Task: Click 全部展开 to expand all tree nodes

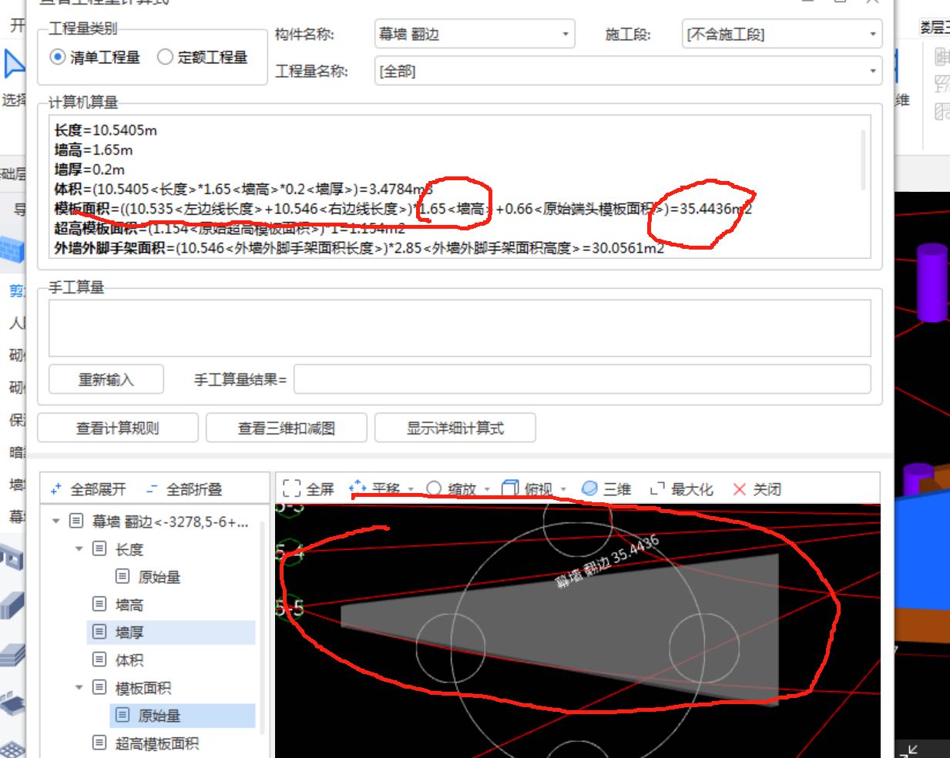Action: pos(88,489)
